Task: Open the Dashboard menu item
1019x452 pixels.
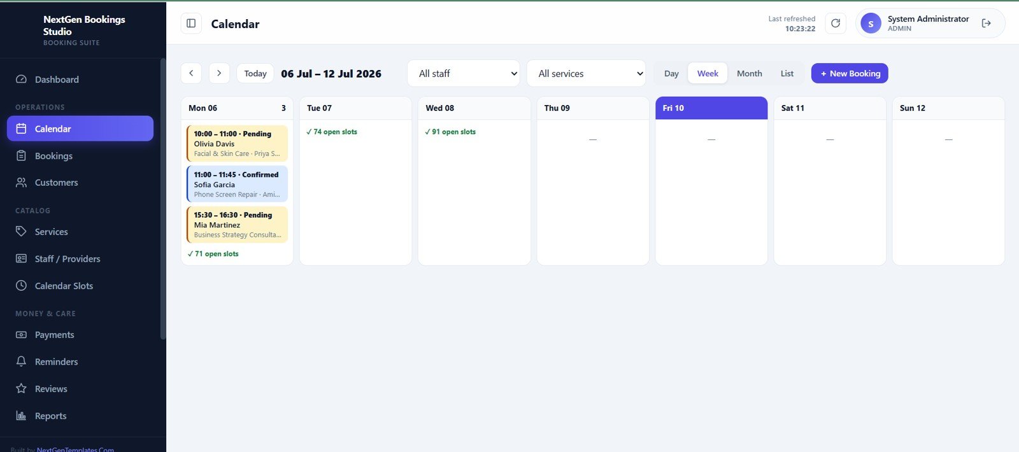Action: coord(80,80)
